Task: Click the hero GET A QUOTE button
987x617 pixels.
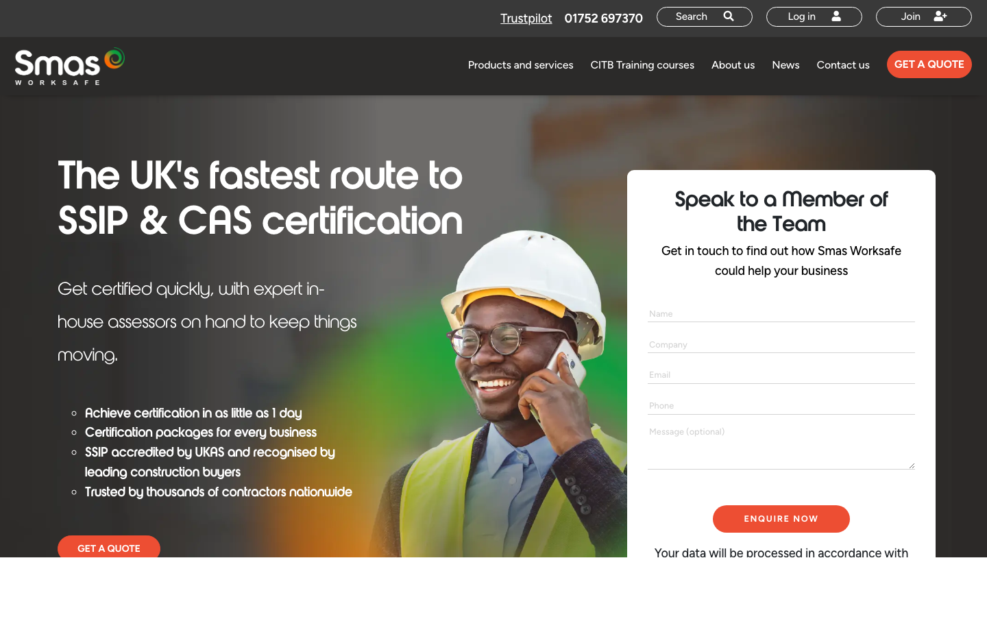Action: 108,548
